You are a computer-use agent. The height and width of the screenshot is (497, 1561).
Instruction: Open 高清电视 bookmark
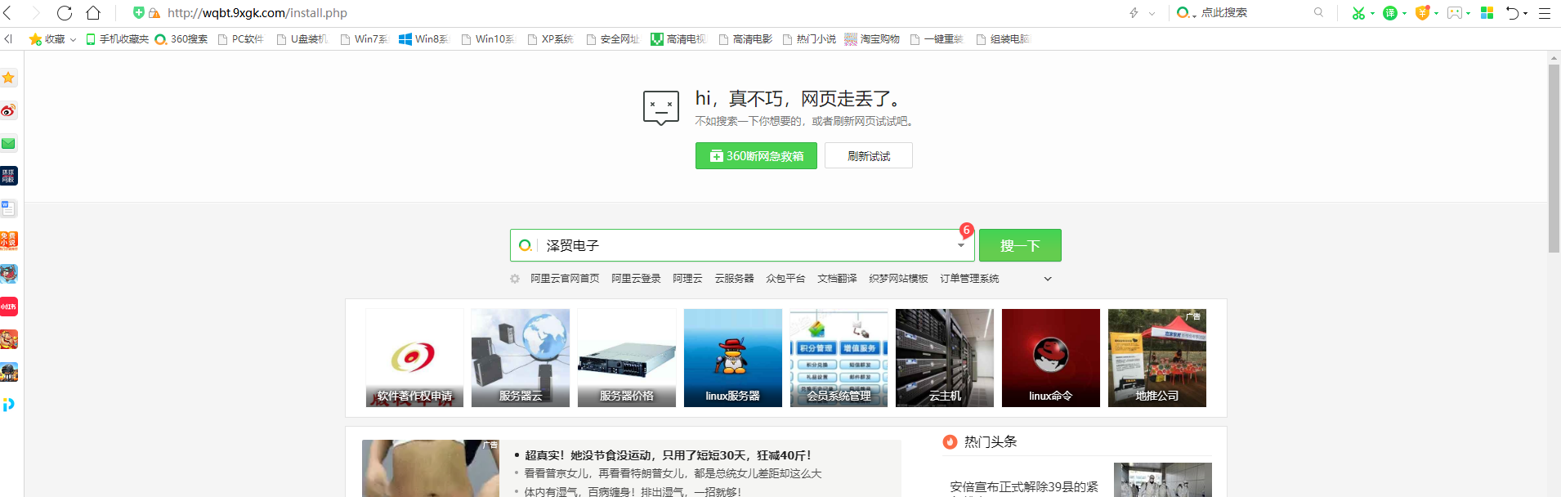[678, 39]
